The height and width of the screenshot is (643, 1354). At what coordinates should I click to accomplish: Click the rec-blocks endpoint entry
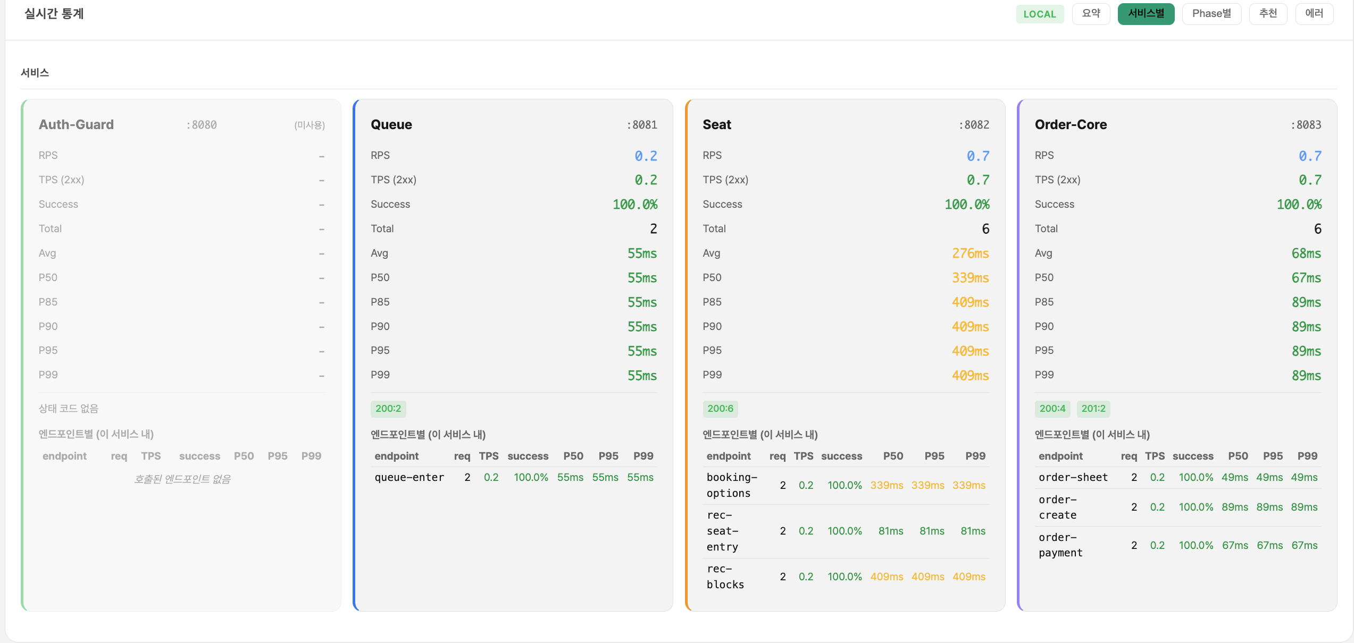click(725, 577)
